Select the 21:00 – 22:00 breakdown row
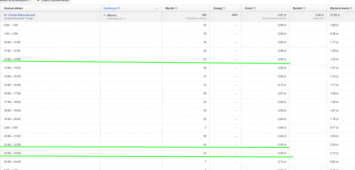The height and width of the screenshot is (170, 355). coord(12,144)
